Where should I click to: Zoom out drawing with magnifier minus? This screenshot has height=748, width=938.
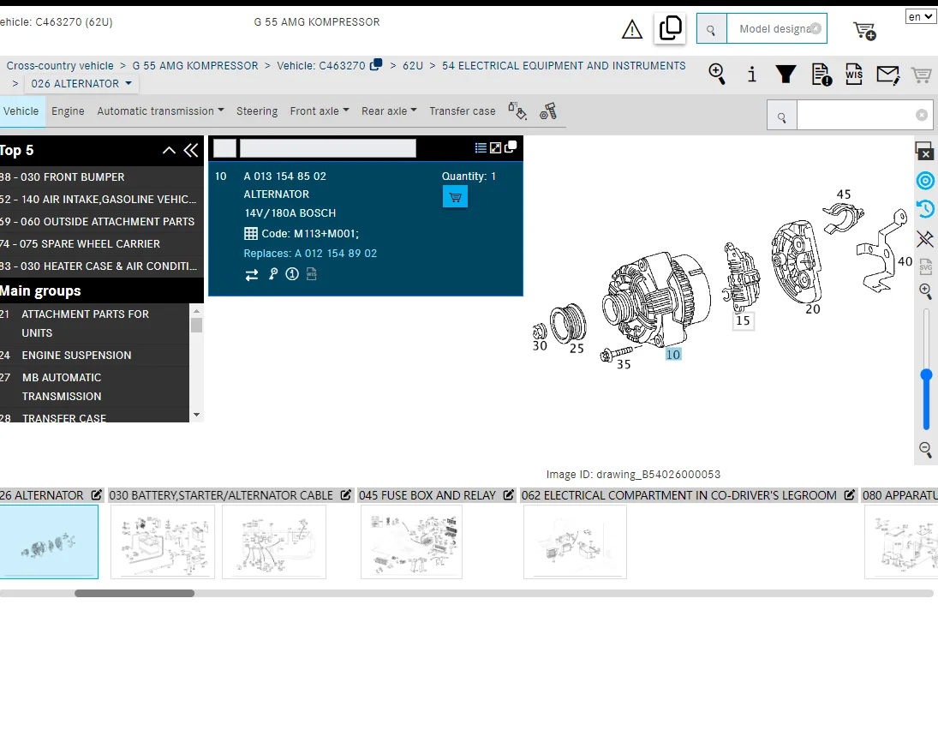coord(925,449)
